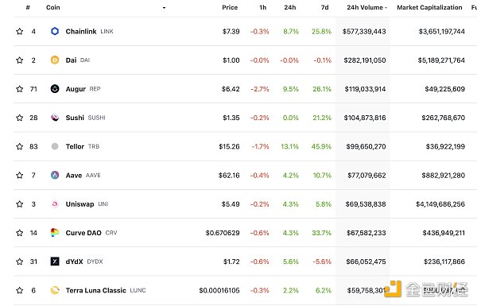Click the Sushi coin logo icon
This screenshot has width=477, height=306.
click(x=55, y=118)
